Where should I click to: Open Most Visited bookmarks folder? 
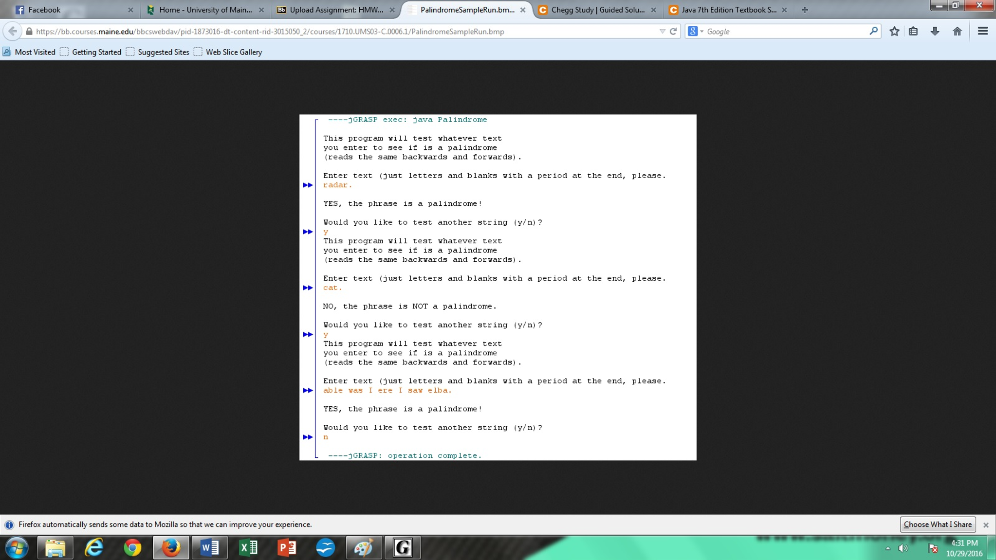(29, 52)
